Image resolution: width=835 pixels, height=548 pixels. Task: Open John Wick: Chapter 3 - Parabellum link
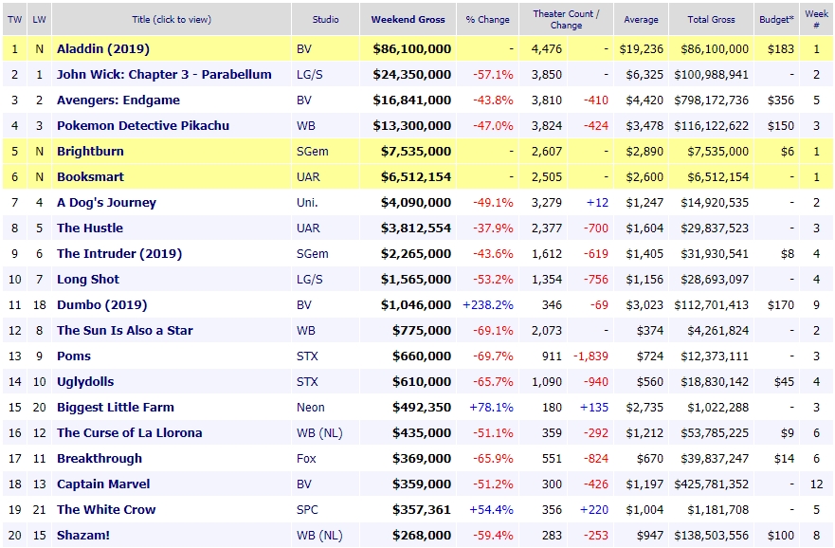click(x=164, y=75)
